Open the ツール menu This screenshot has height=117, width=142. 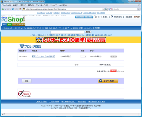54,5
